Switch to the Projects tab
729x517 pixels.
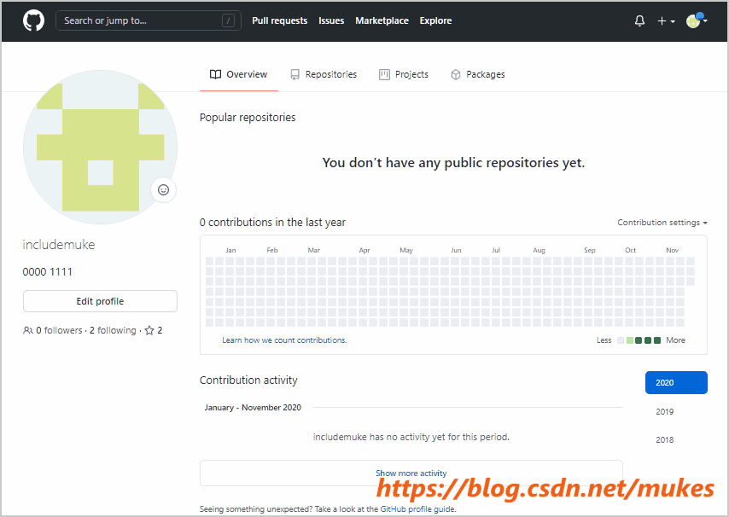(404, 74)
